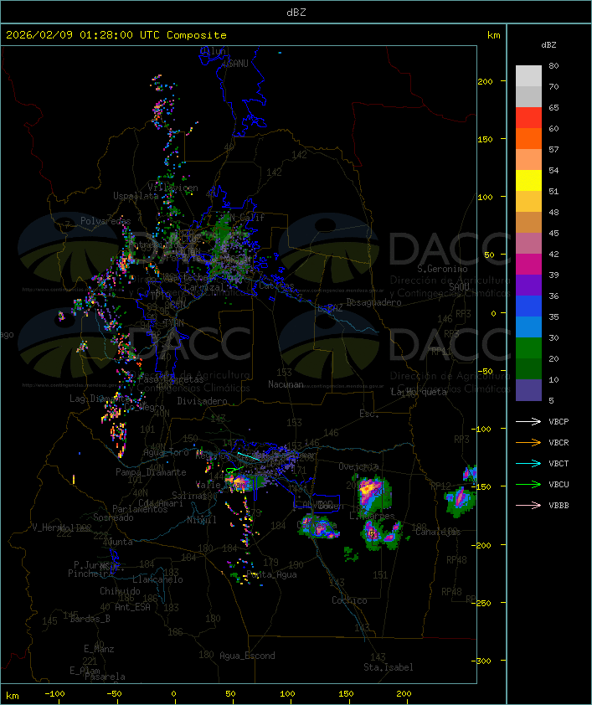This screenshot has width=592, height=705.
Task: Click the km label at bottom left
Action: 13,696
